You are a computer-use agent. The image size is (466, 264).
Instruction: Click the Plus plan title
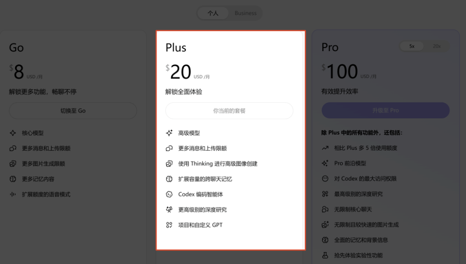176,48
